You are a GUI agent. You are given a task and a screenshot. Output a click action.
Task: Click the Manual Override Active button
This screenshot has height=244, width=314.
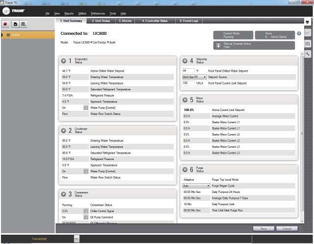[x=254, y=46]
